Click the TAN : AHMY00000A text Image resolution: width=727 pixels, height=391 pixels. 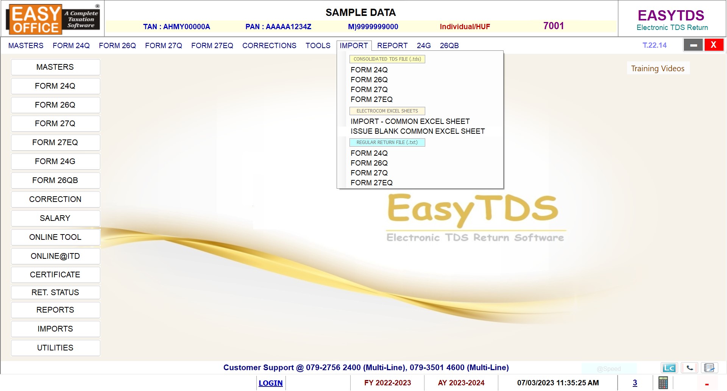coord(176,27)
